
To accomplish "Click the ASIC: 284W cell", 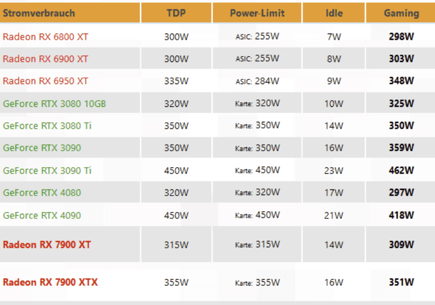I will (257, 81).
